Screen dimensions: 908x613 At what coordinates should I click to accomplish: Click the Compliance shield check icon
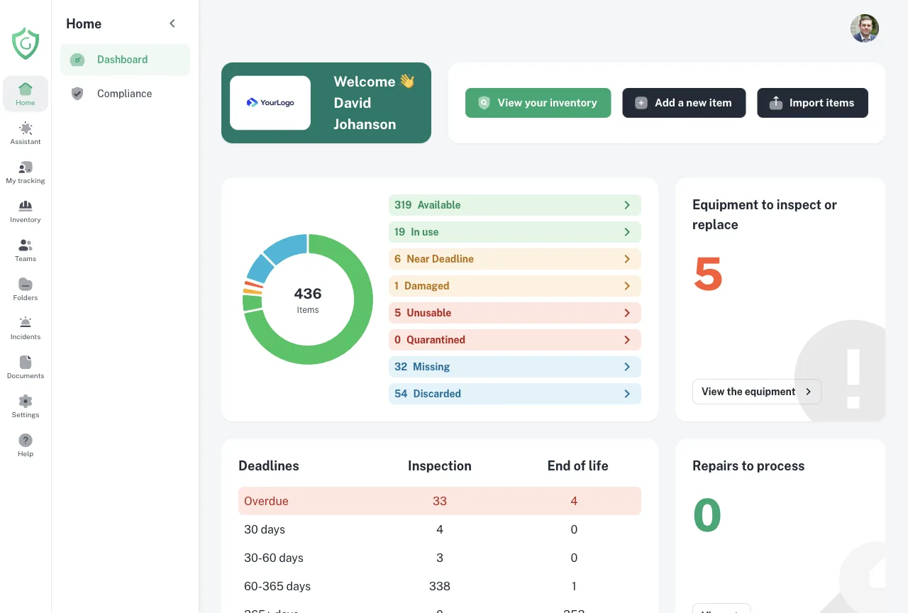pyautogui.click(x=77, y=94)
